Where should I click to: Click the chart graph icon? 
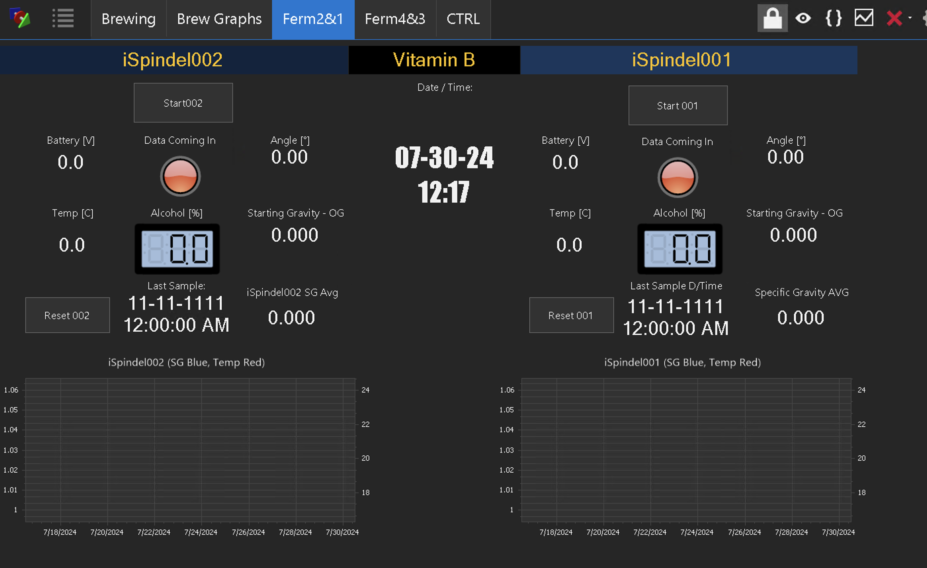click(x=864, y=18)
